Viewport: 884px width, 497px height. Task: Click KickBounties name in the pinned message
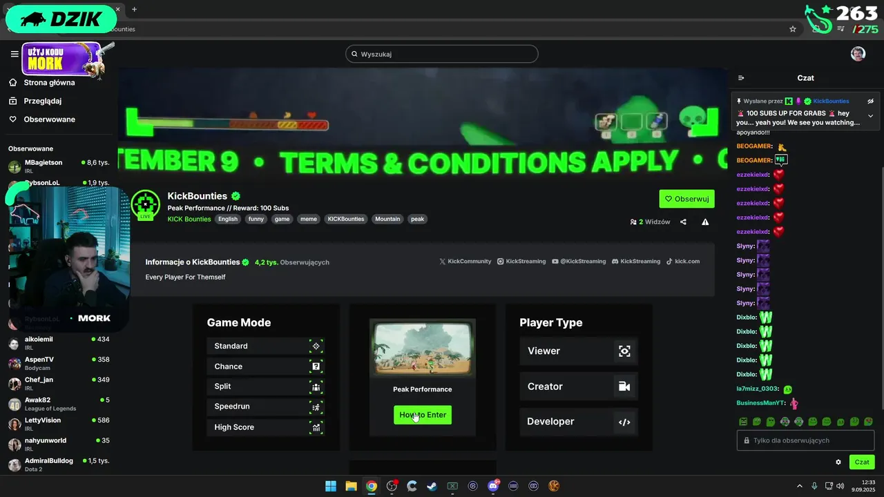[831, 101]
